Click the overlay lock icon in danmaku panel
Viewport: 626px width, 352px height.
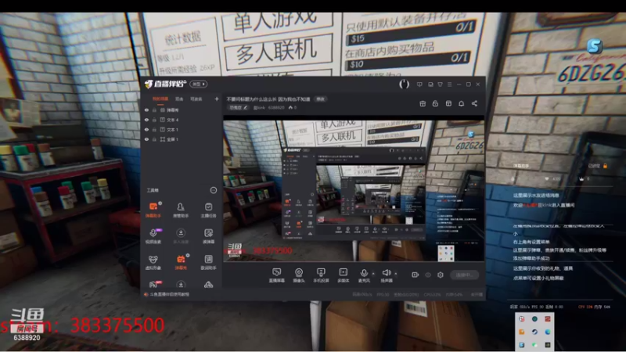(x=605, y=166)
